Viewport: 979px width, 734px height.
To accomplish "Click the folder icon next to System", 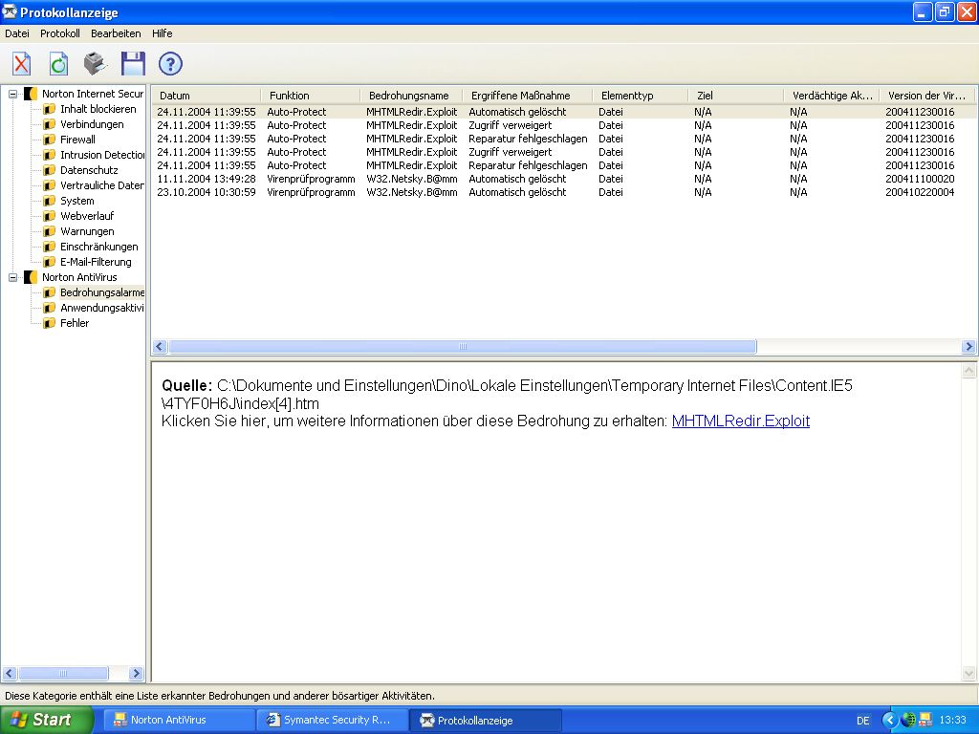I will point(50,201).
